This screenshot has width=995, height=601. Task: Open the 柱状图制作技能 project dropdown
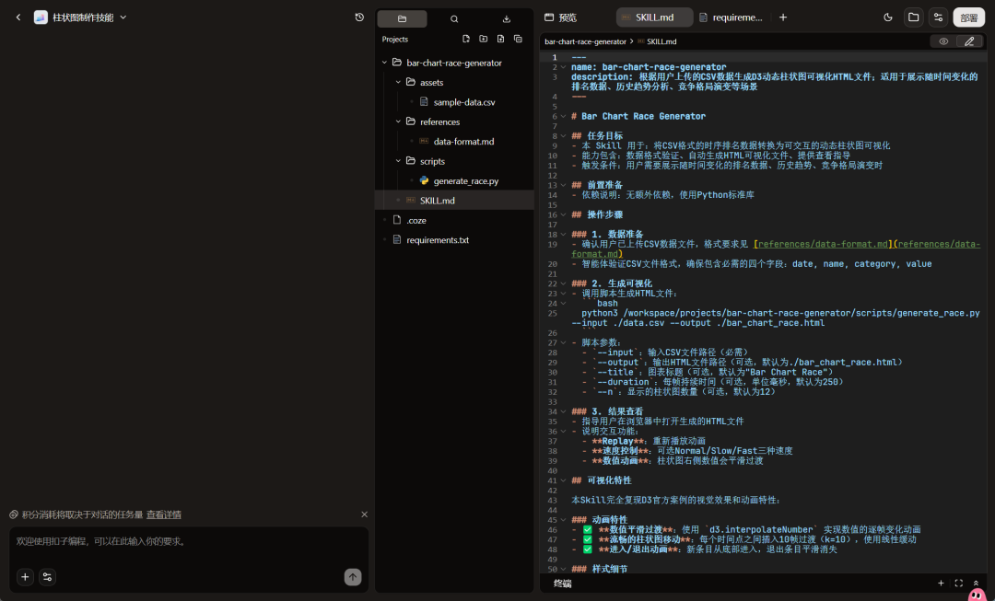(123, 17)
